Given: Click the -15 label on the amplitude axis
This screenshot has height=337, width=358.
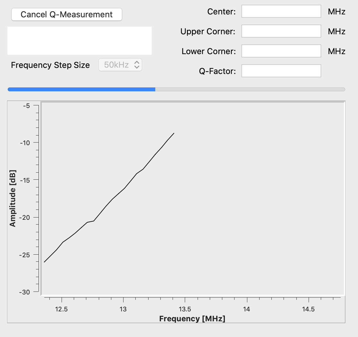Looking at the screenshot, I should point(26,180).
